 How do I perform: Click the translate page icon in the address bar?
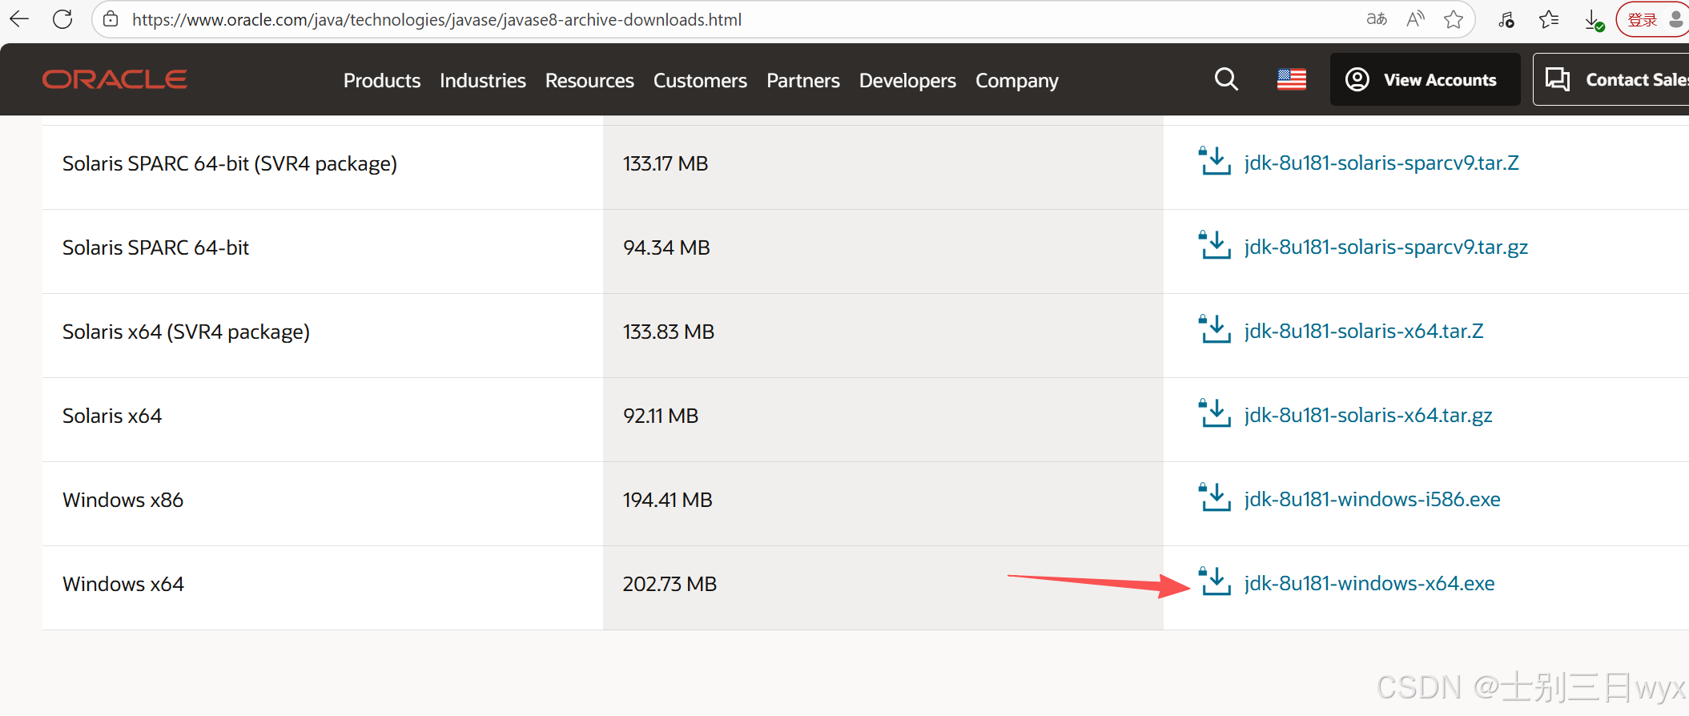pos(1377,19)
